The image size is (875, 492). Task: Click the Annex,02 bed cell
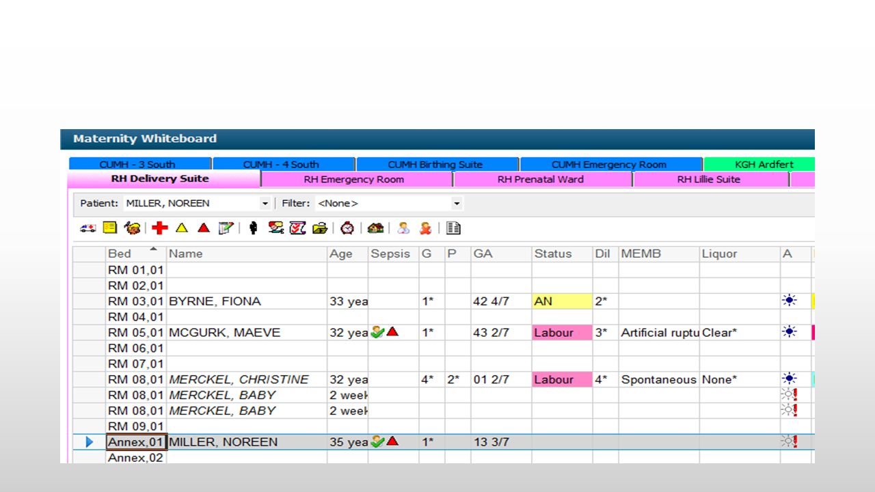136,457
